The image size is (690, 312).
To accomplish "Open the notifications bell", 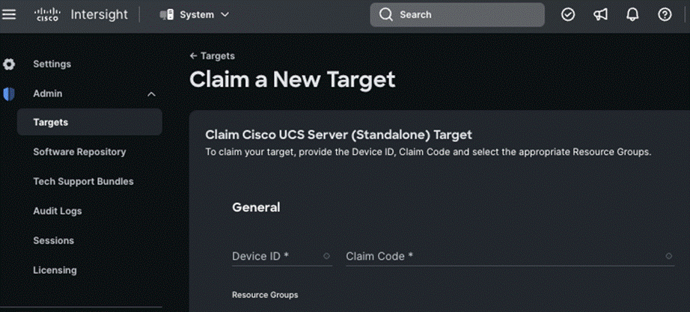I will point(632,15).
